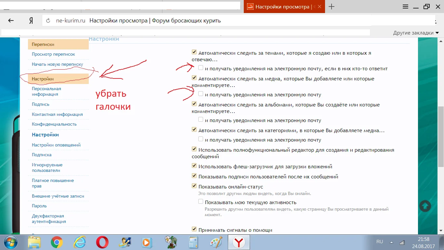
Task: Disable "Показывать онлайн-статус"
Action: [194, 186]
